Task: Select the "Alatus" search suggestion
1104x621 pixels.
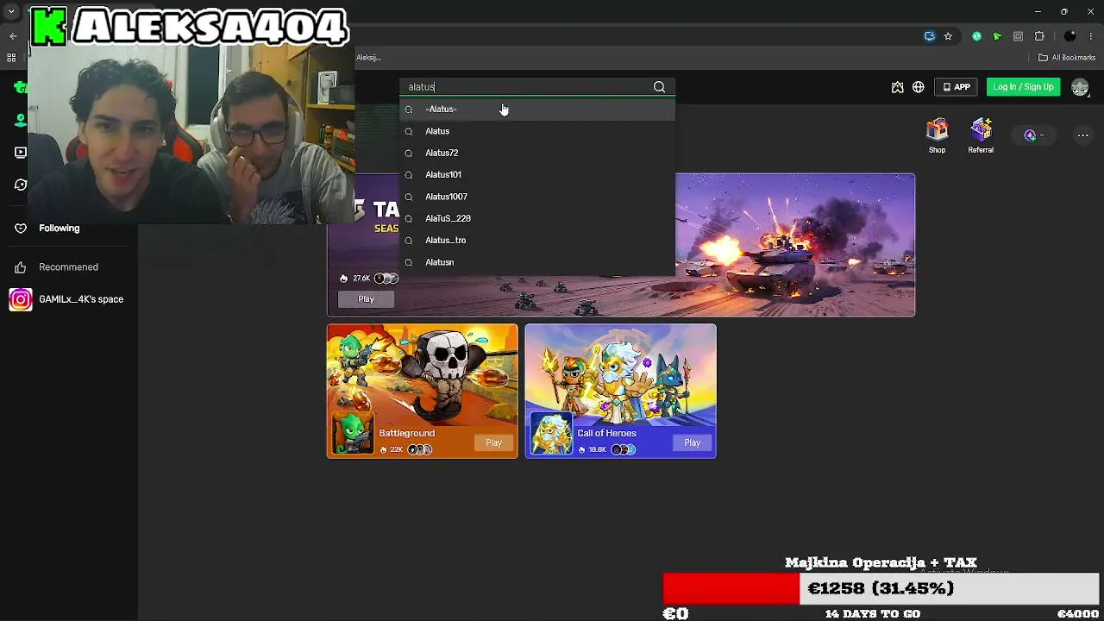Action: pos(537,131)
